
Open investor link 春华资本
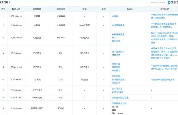point(116,41)
